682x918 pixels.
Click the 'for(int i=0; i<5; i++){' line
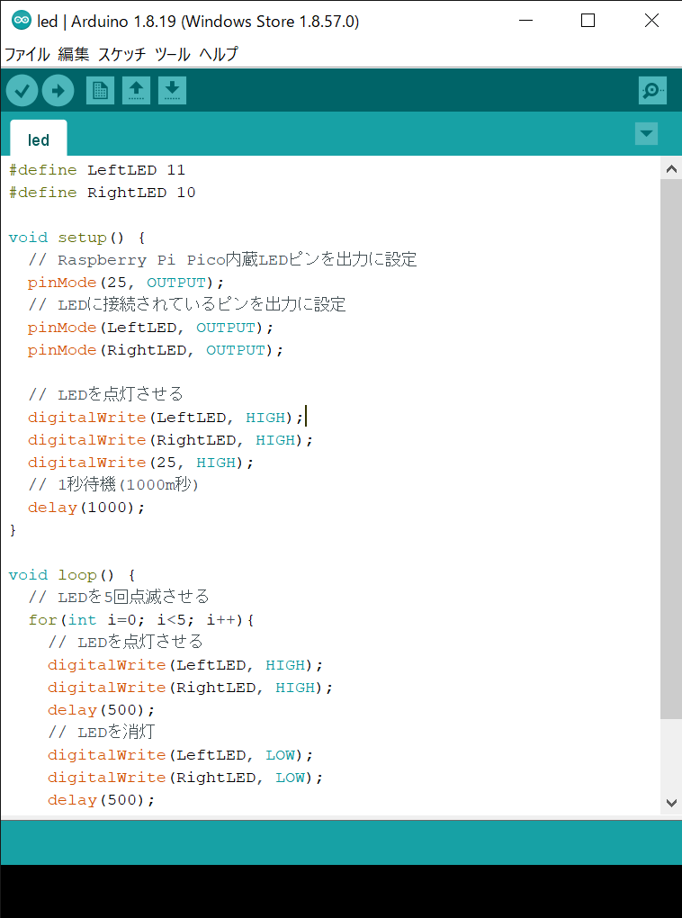click(x=140, y=620)
